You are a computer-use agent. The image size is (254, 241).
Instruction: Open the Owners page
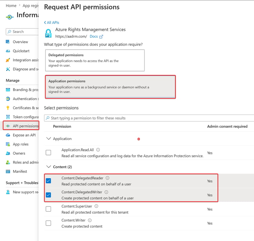[19, 153]
